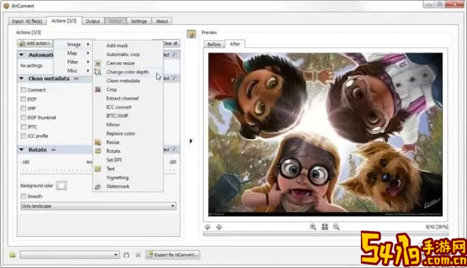
Task: Click Export for NConvert button
Action: [x=173, y=255]
